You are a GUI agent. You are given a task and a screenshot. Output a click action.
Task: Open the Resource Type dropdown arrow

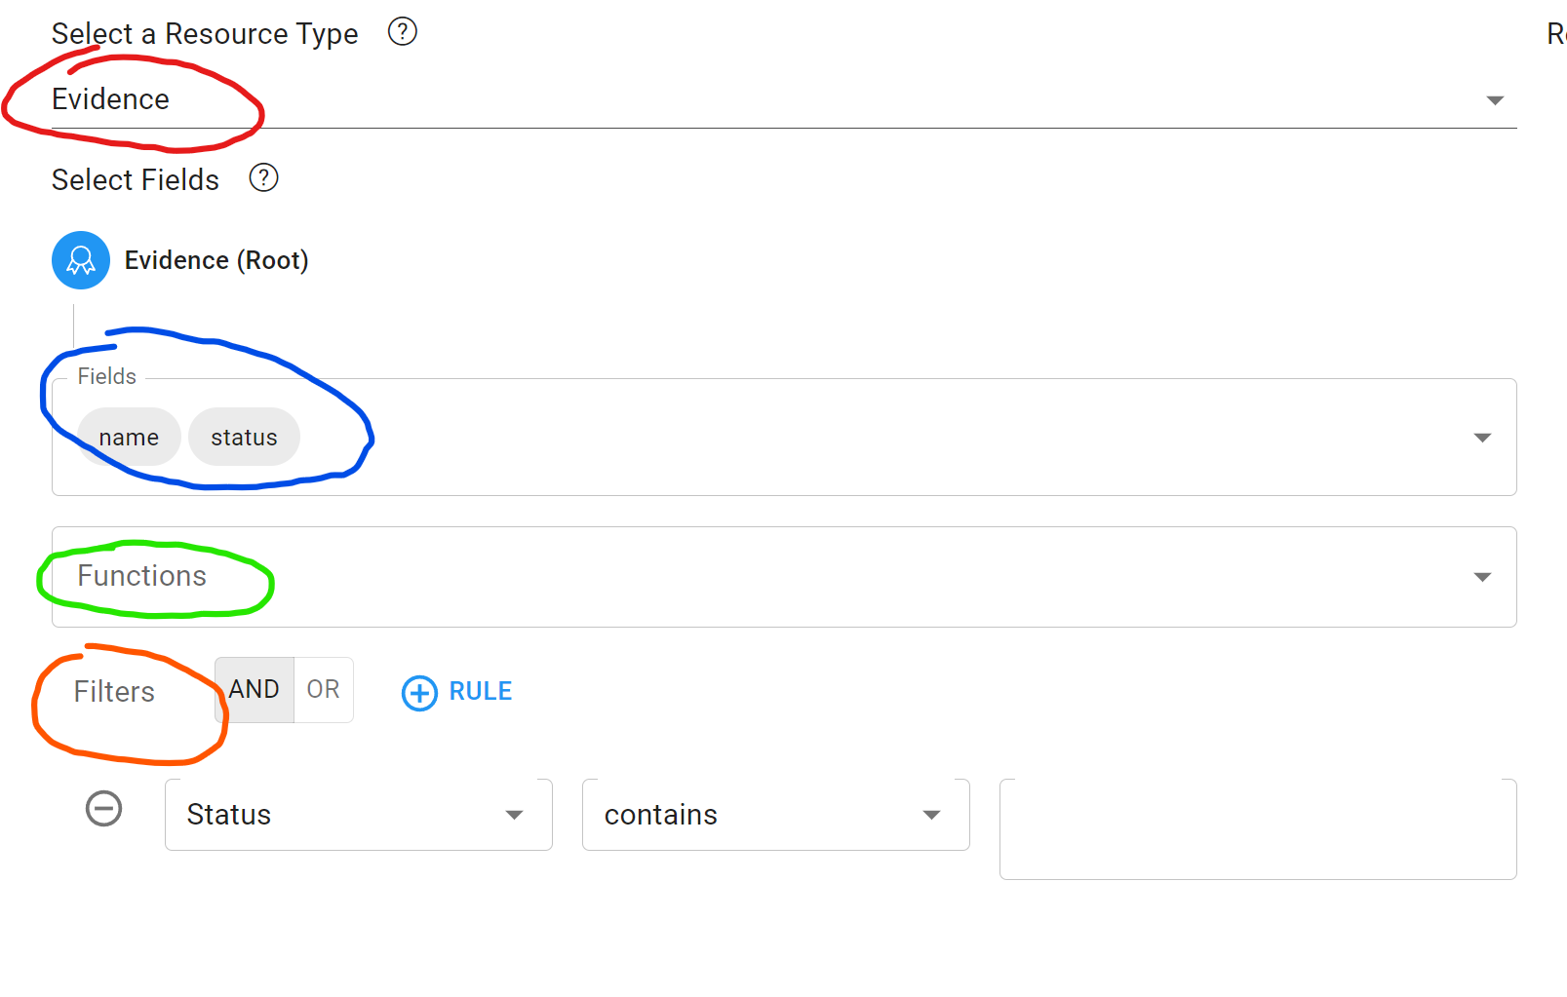click(1494, 100)
